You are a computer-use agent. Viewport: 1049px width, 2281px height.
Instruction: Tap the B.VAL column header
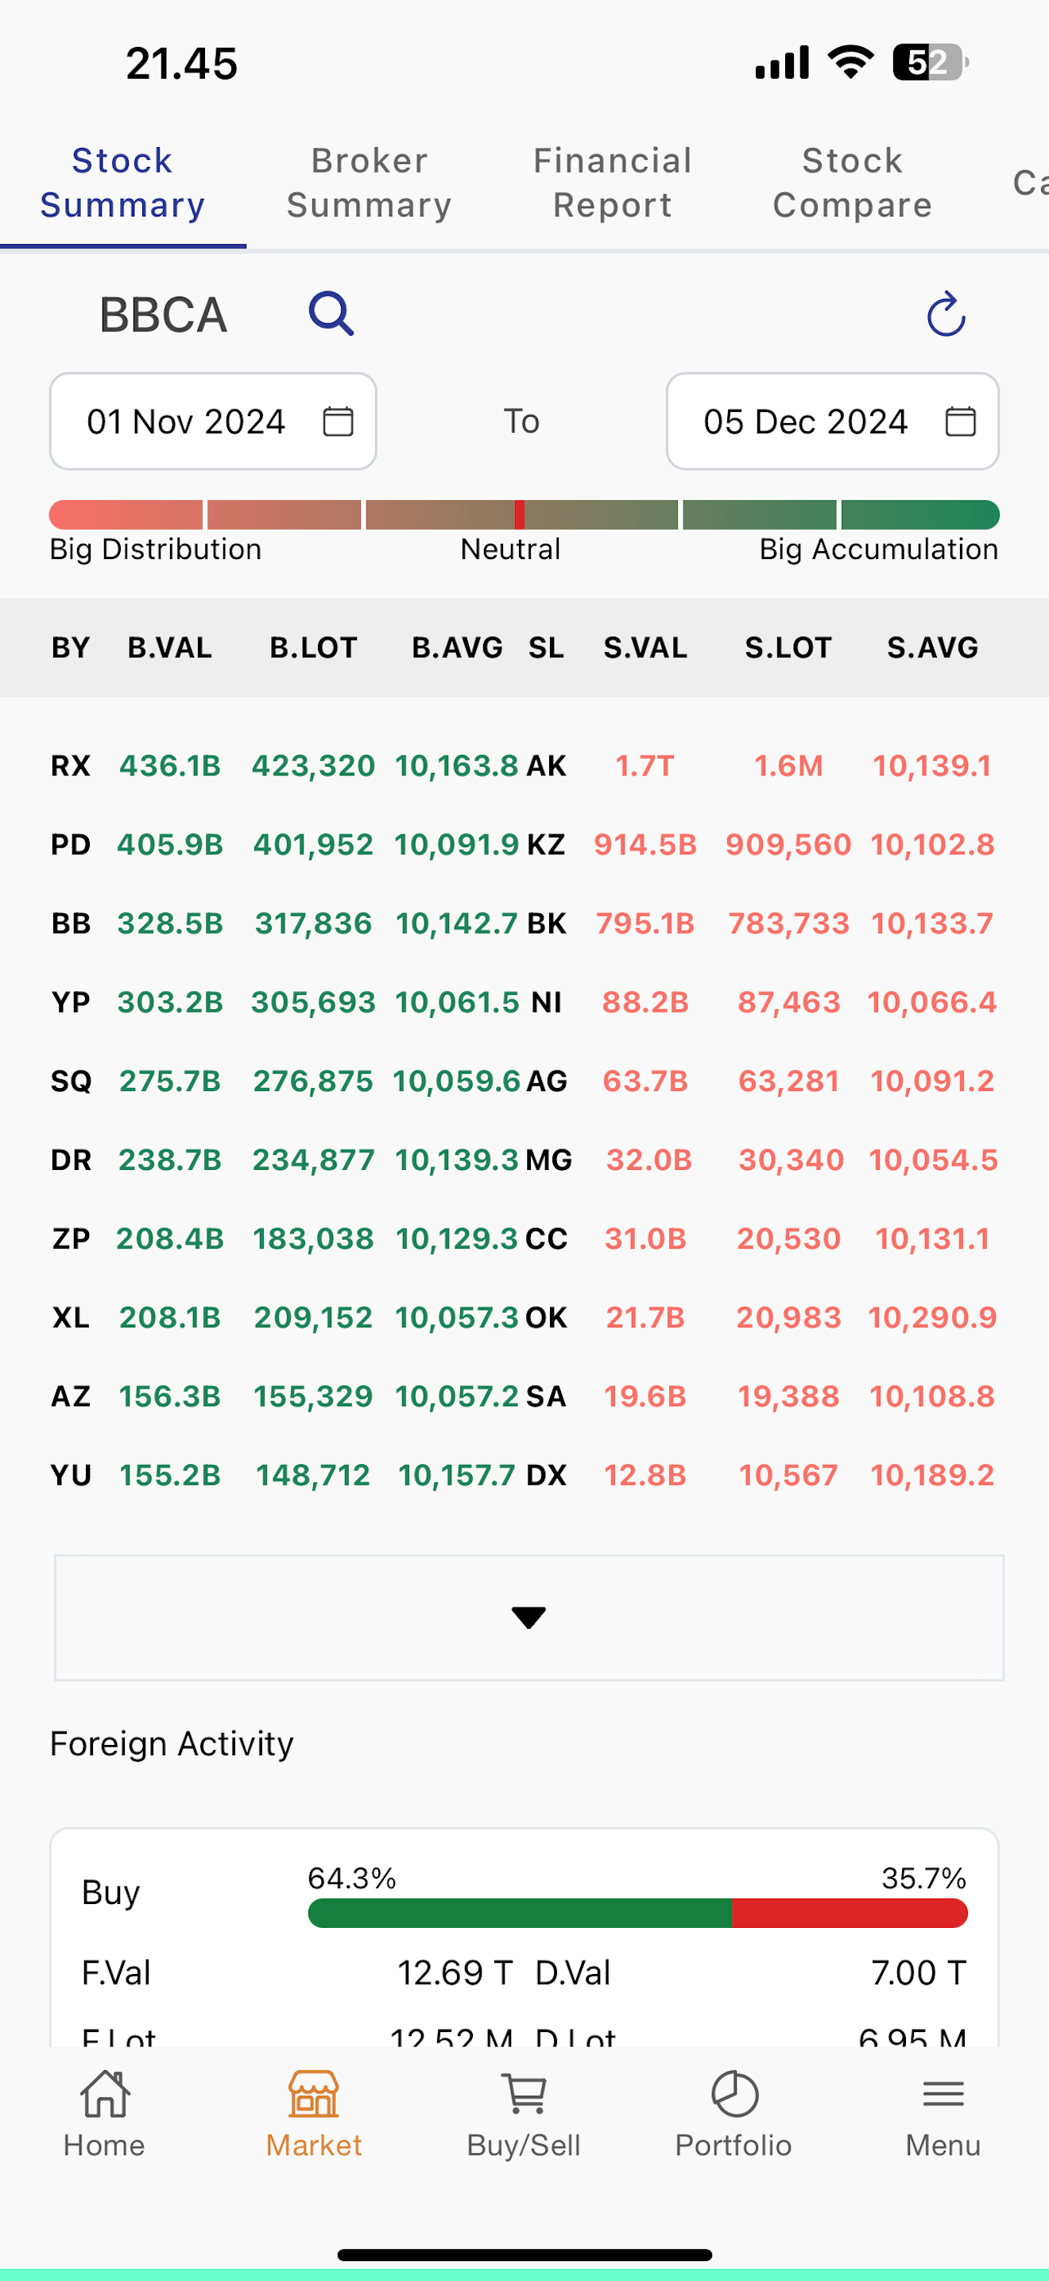170,647
